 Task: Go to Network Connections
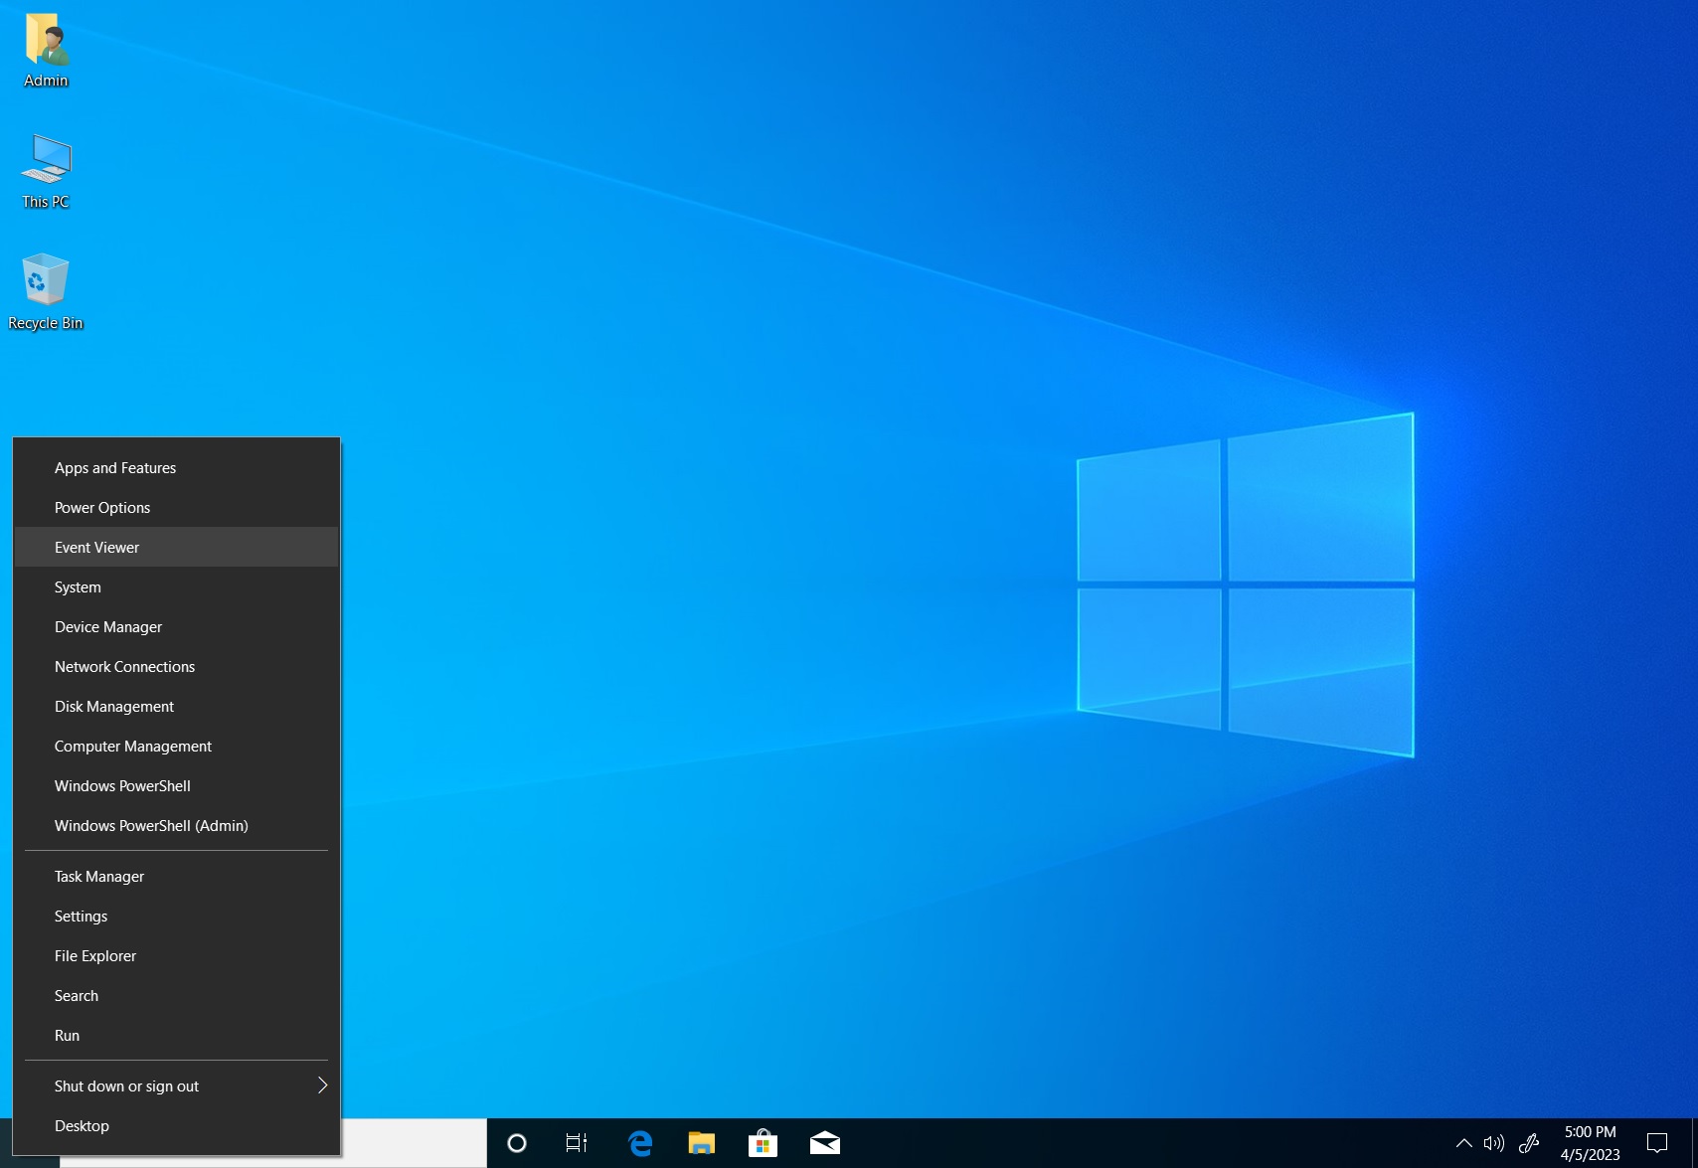tap(177, 666)
